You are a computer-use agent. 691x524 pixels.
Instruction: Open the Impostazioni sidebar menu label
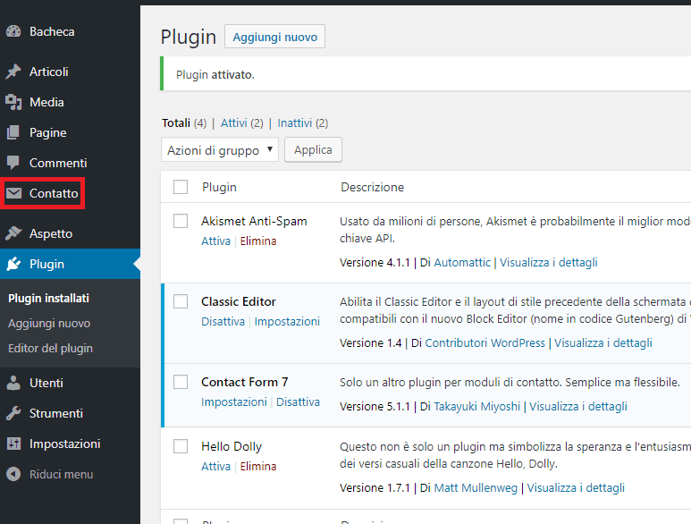(x=64, y=444)
